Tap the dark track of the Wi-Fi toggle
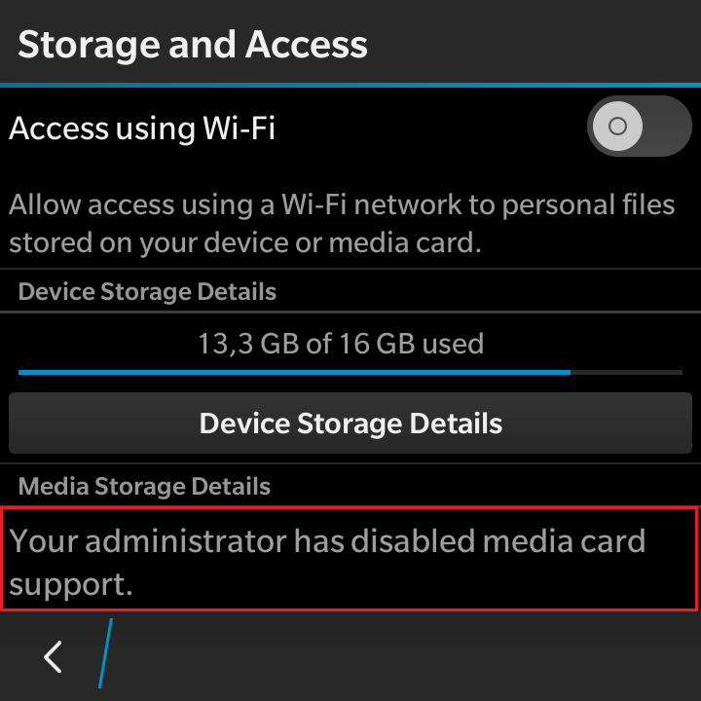Viewport: 701px width, 701px height. [668, 126]
